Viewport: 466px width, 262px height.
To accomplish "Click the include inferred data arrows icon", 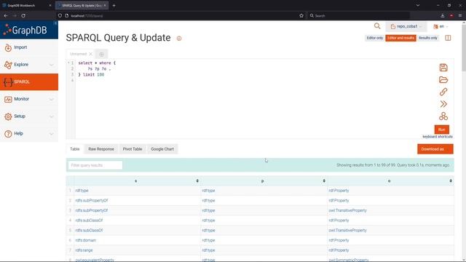I will click(443, 104).
